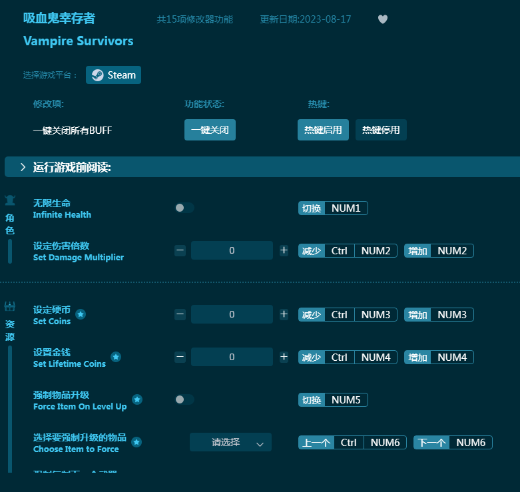Click 下一个 NUM6 hotkey box
The width and height of the screenshot is (520, 492).
[x=453, y=443]
